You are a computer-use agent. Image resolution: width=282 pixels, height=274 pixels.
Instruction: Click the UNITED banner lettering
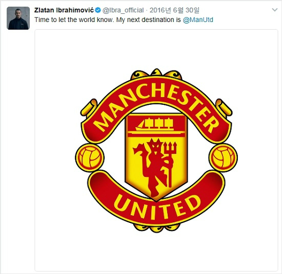pos(157,207)
